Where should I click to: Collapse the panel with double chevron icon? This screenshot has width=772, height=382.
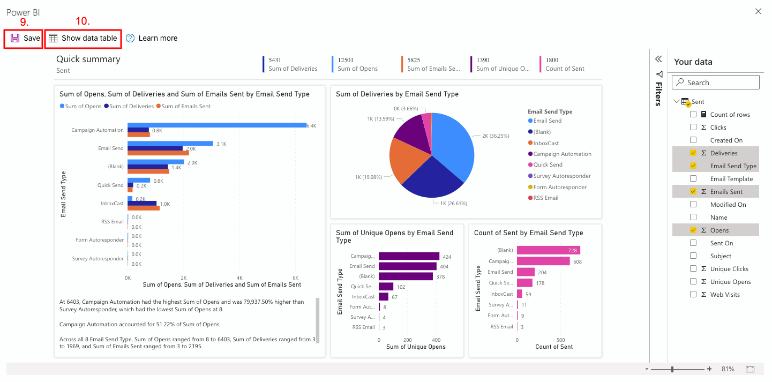(658, 59)
